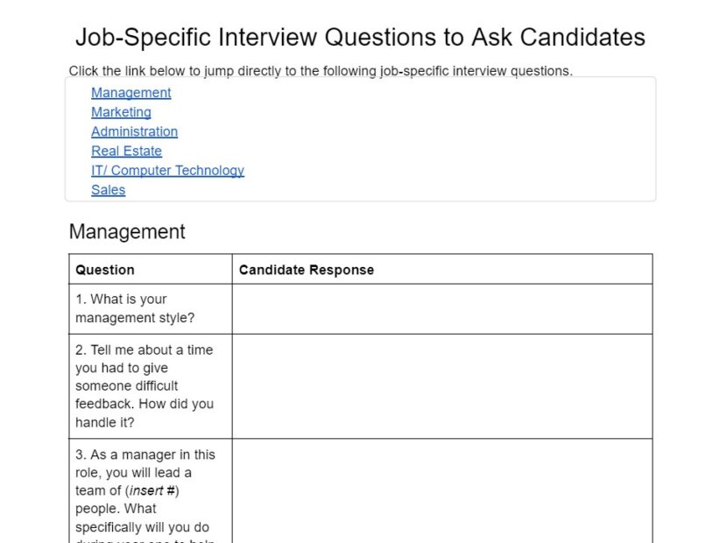Screen dimensions: 727x543
Task: Click the response cell for question 3
Action: tap(442, 491)
